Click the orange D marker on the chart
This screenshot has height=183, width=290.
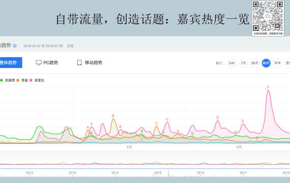pos(178,131)
